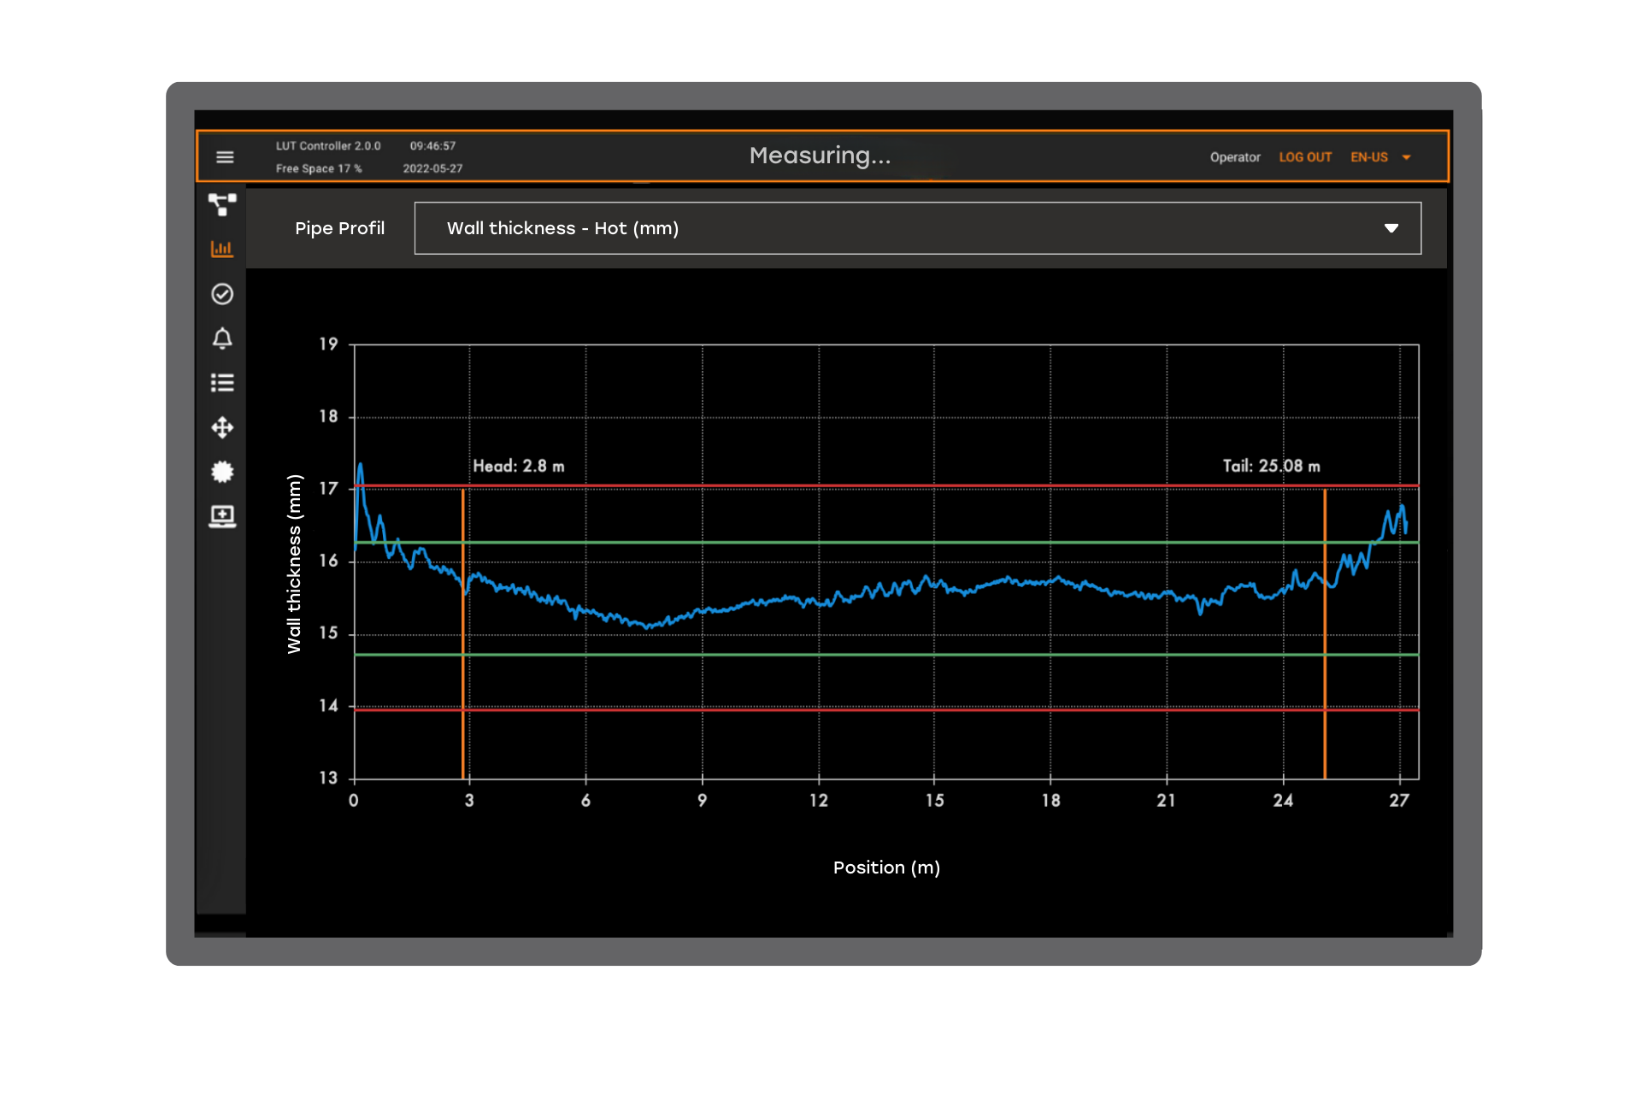Click the LOG OUT link
1641x1094 pixels.
click(1305, 157)
